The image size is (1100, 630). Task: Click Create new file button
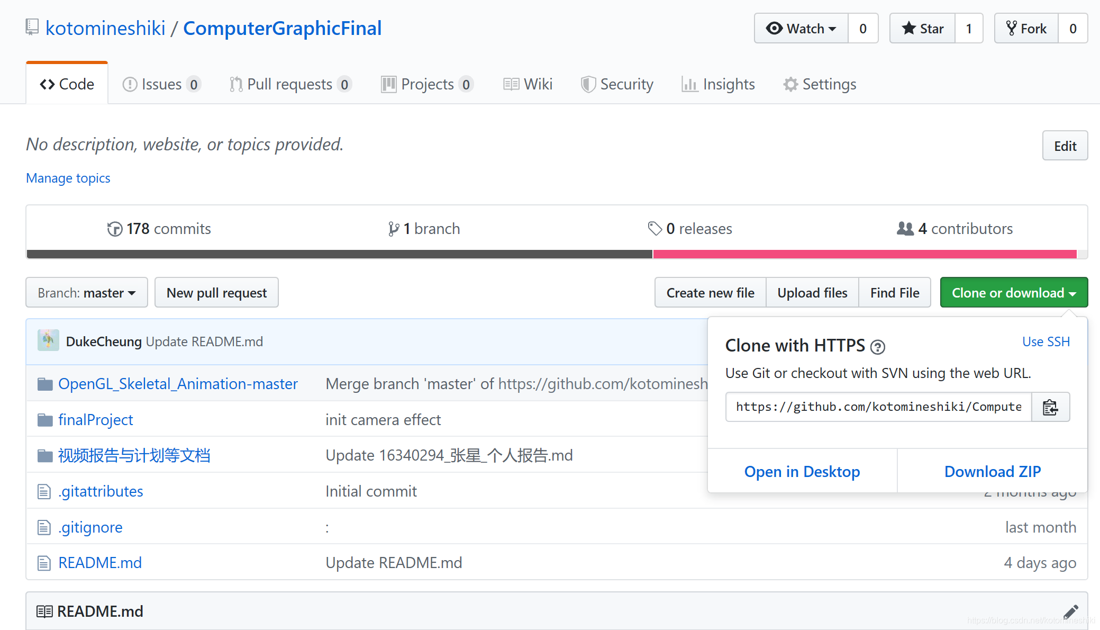710,292
